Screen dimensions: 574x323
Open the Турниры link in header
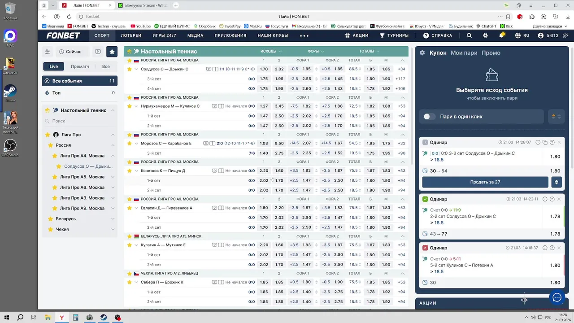click(x=394, y=35)
